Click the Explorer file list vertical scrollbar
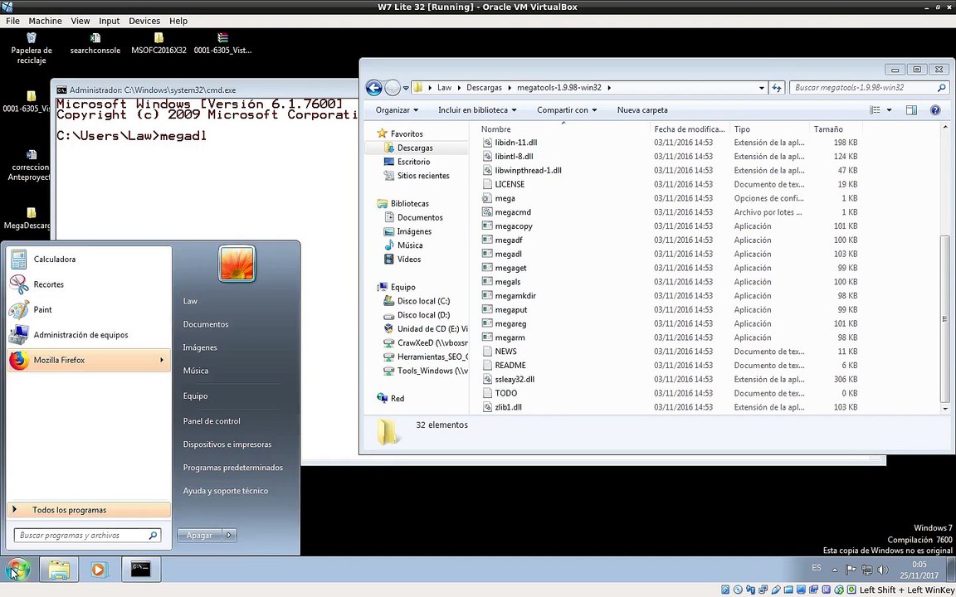 [x=944, y=320]
